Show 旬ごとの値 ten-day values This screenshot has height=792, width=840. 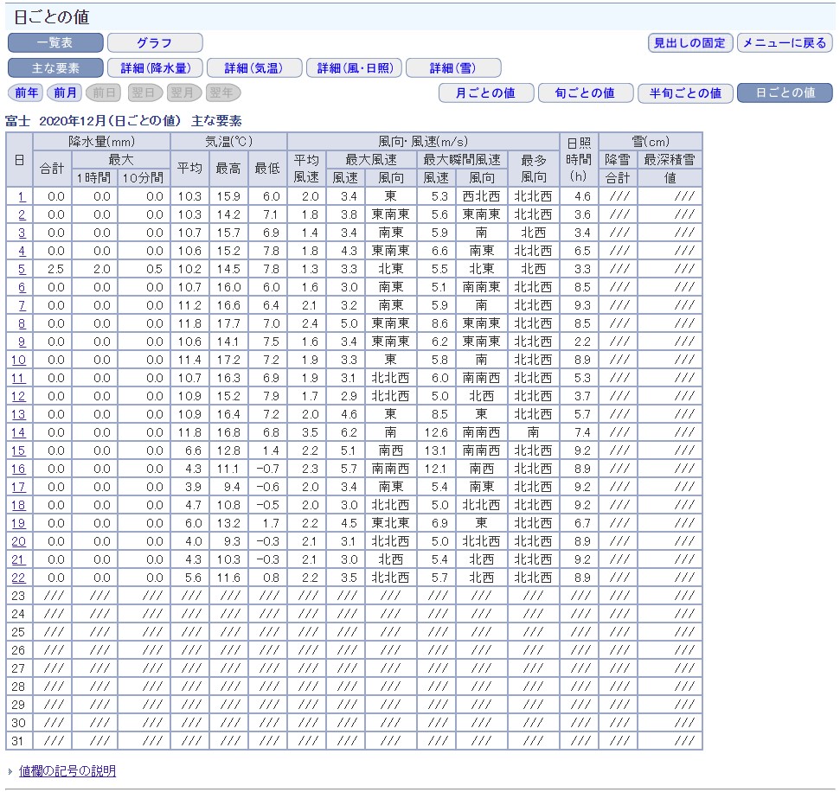pyautogui.click(x=586, y=93)
